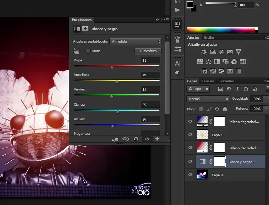
Task: Select the Blanco y negro 1 layer mask
Action: click(219, 161)
